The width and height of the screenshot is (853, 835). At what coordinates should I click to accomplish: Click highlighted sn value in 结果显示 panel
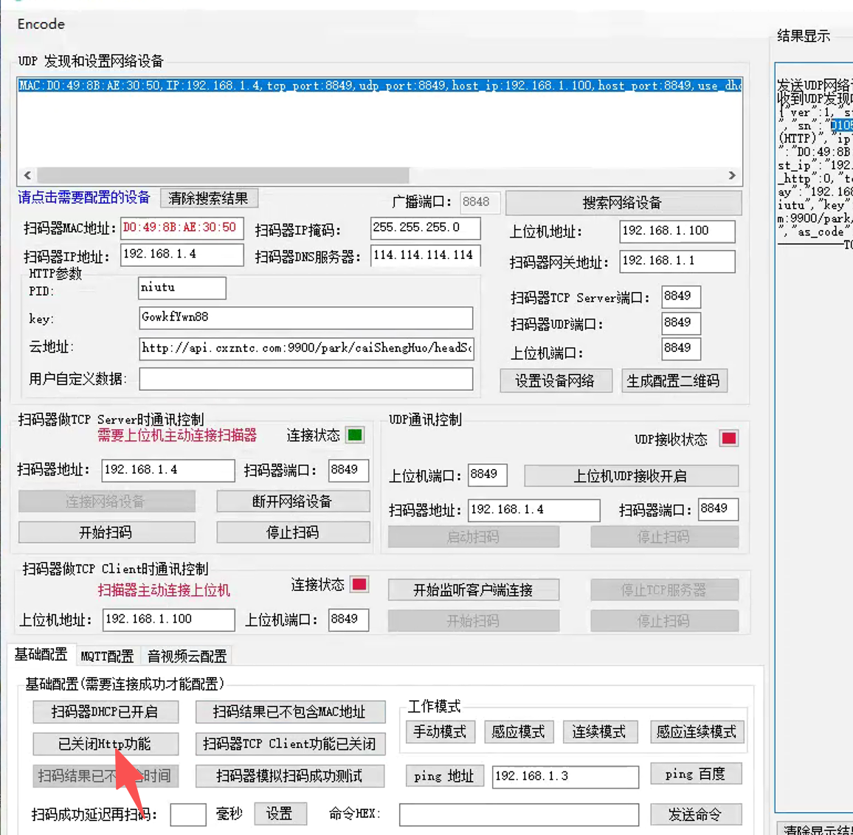[842, 125]
